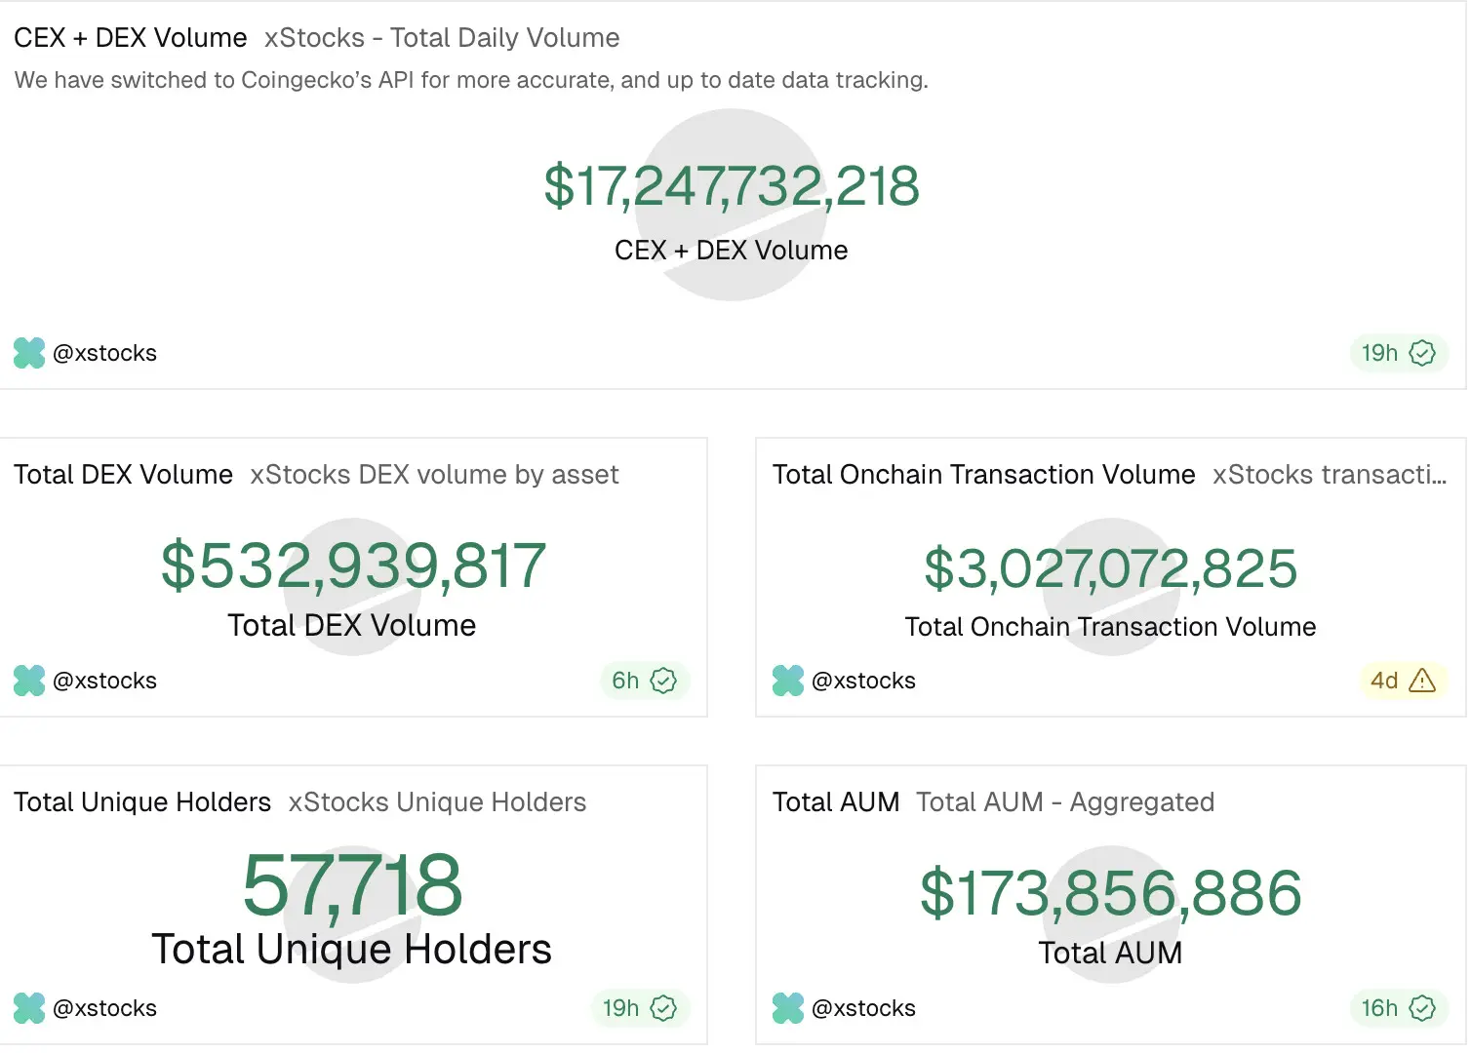
Task: Expand the truncated xStocks transaction volume title
Action: [x=1330, y=475]
